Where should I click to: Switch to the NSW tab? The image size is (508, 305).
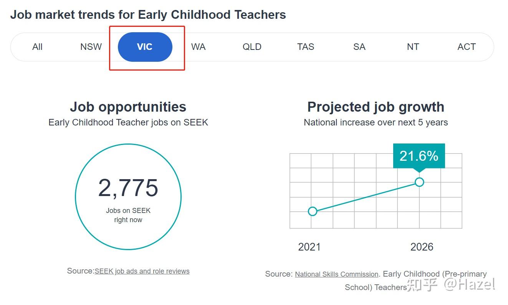coord(91,47)
